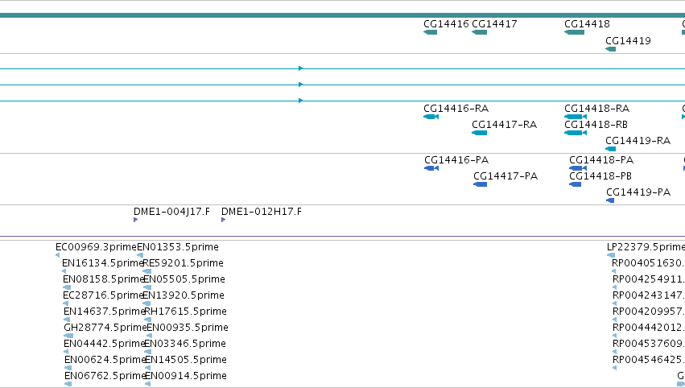
Task: Open the RP004209957 EST label
Action: (649, 312)
